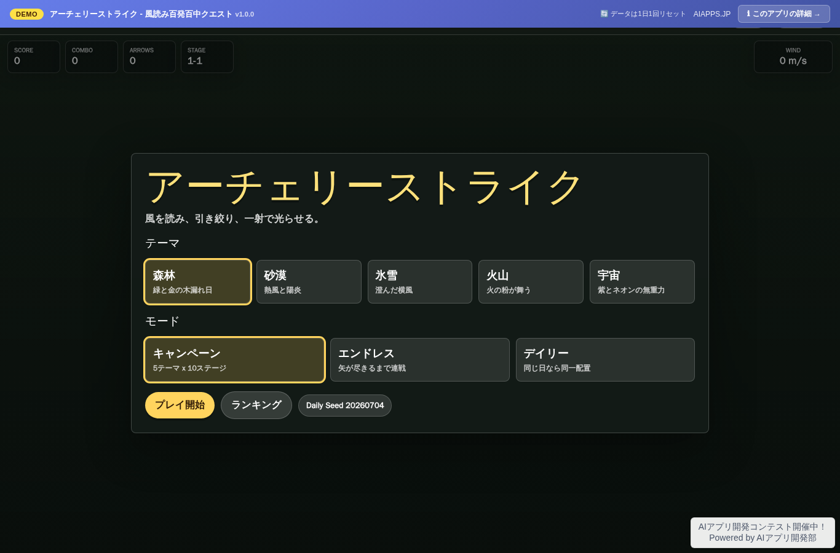Select the 砂漠 desert theme card
The image size is (840, 553).
309,281
